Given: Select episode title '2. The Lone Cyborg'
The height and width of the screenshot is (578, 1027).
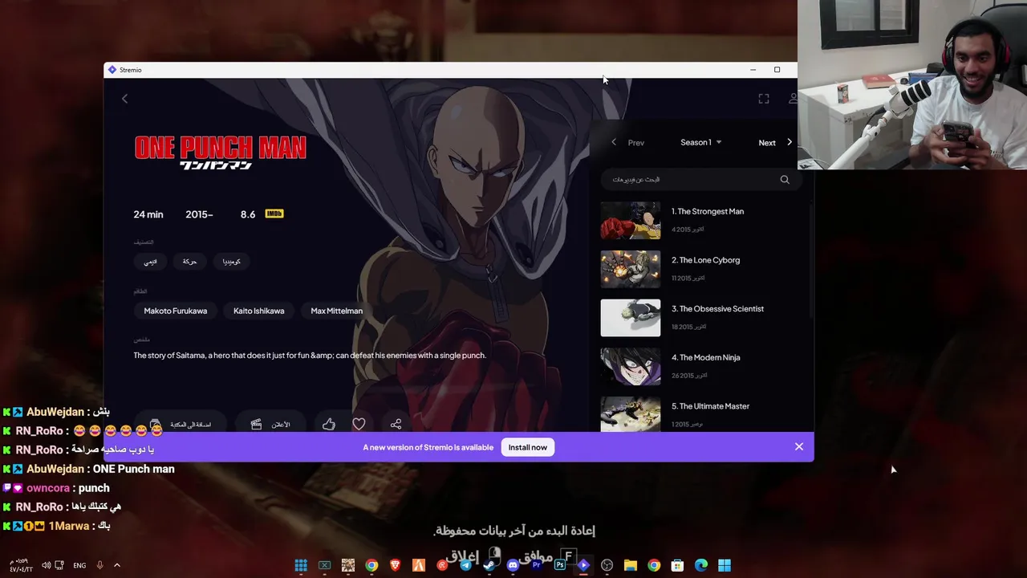Looking at the screenshot, I should pos(705,260).
